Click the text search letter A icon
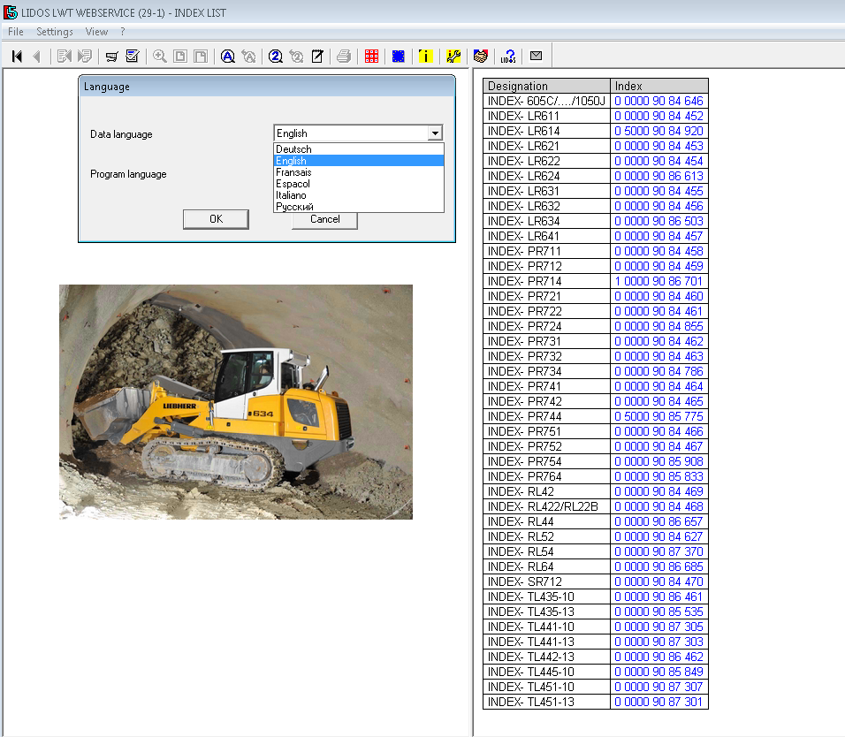The image size is (845, 737). point(228,55)
